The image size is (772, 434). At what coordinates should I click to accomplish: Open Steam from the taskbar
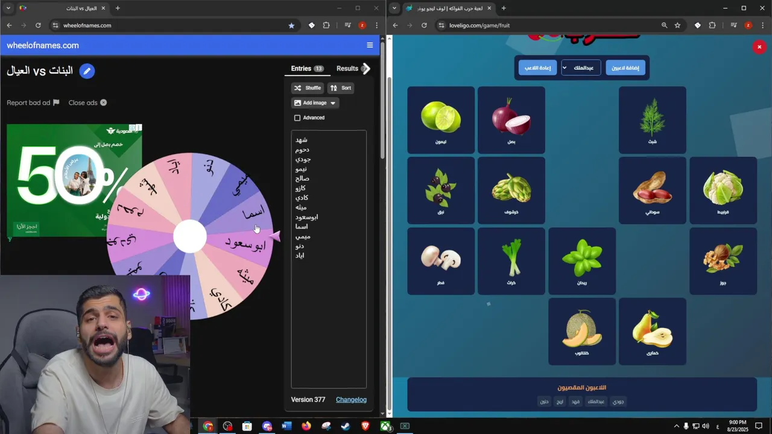pos(346,426)
